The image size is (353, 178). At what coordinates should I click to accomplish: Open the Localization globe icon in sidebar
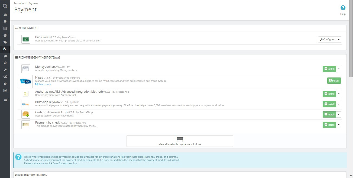click(5, 63)
